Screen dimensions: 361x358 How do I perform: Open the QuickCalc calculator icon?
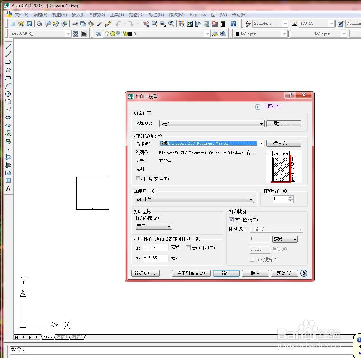(x=223, y=24)
